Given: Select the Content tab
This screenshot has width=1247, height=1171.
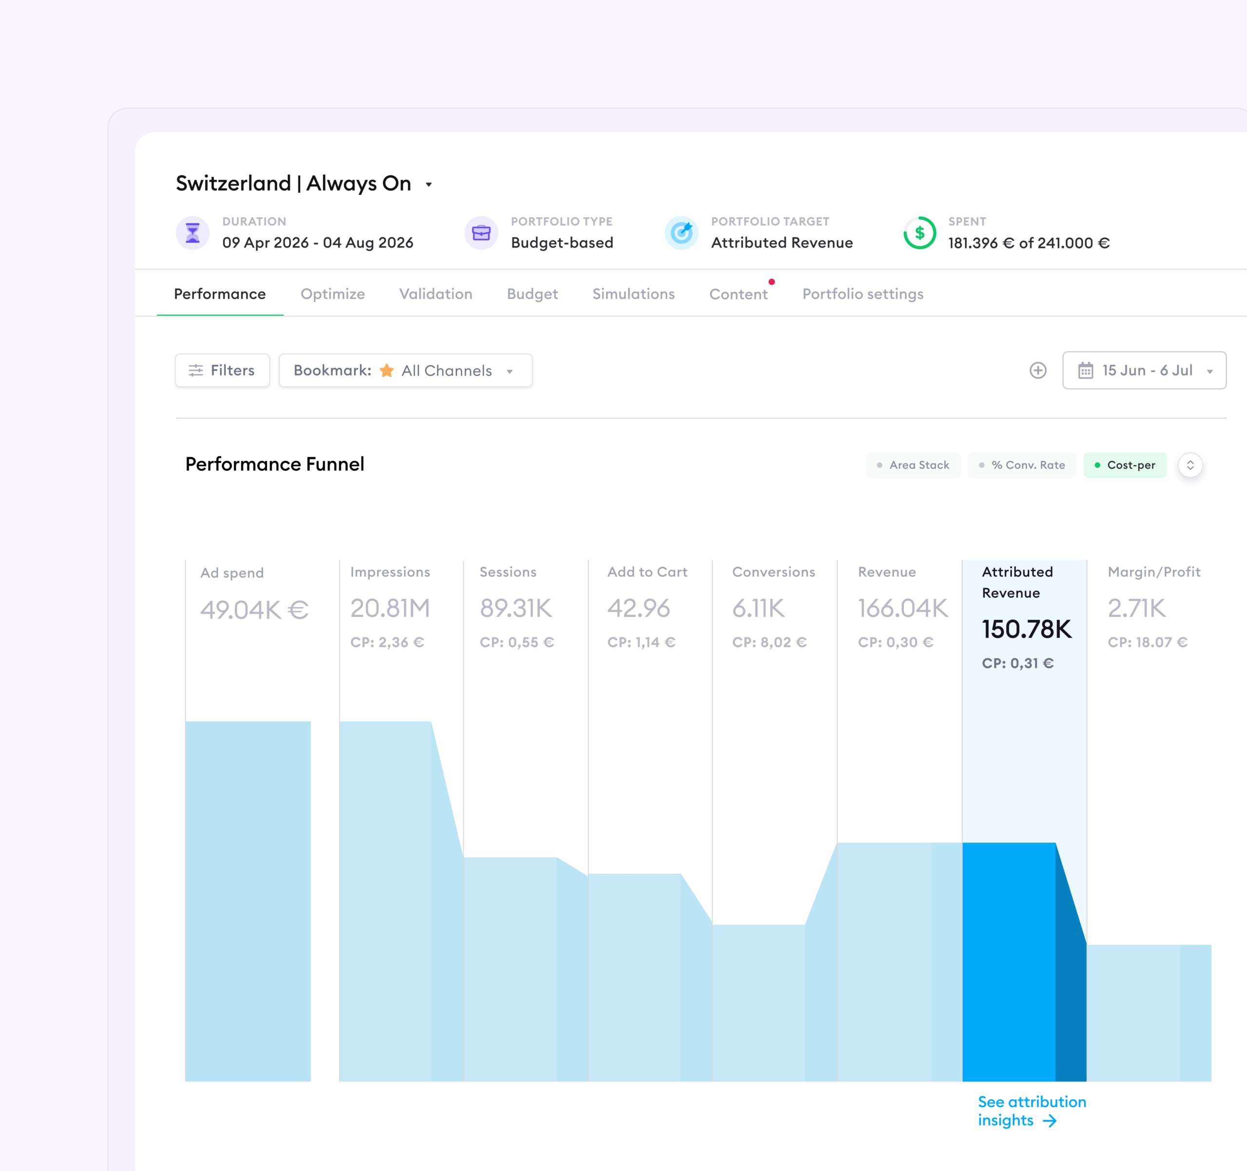Looking at the screenshot, I should (738, 294).
